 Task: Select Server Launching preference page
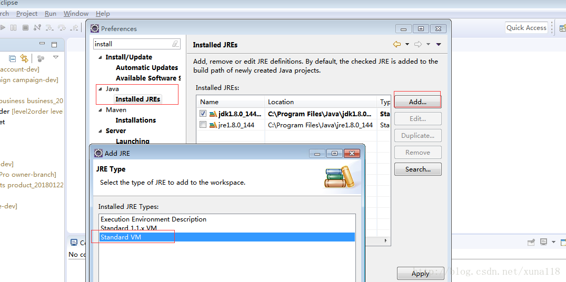tap(133, 141)
